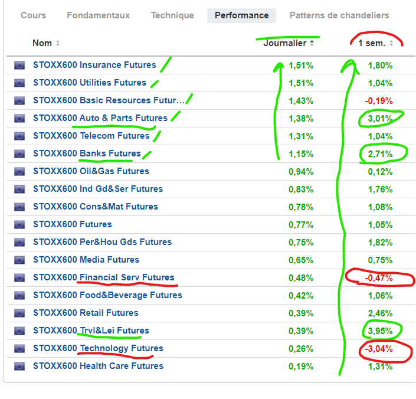This screenshot has width=416, height=399.
Task: Select the 3,01% weekly value for Auto & Parts
Action: point(380,119)
